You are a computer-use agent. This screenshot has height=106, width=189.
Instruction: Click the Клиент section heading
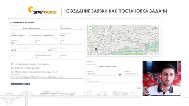click(x=90, y=62)
